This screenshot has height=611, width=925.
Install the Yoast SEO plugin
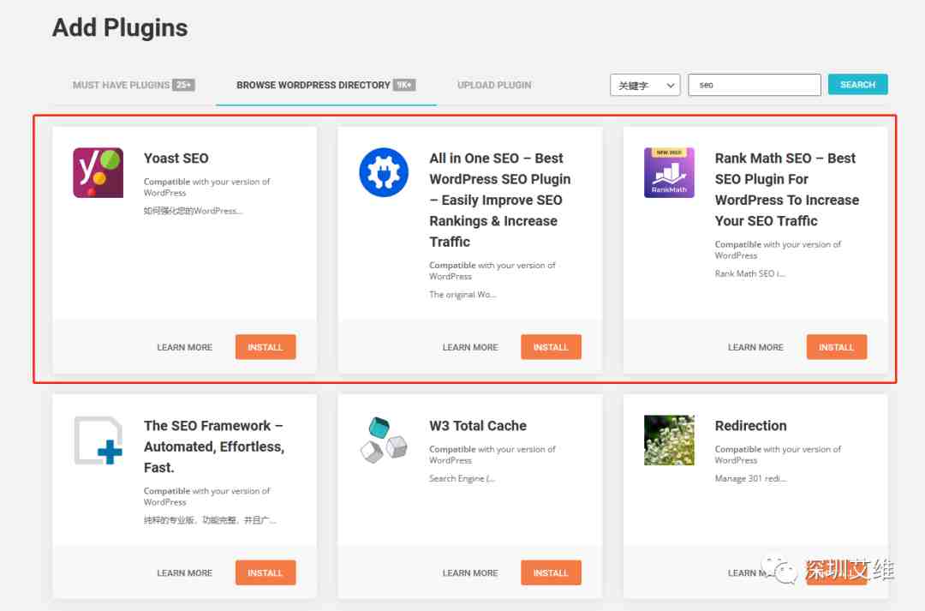(x=266, y=347)
